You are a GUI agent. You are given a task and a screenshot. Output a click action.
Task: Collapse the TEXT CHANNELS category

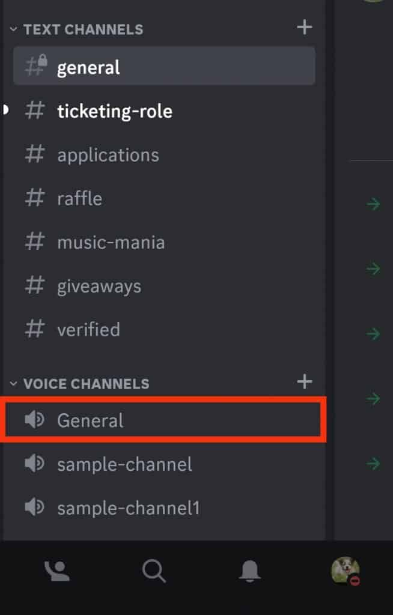[13, 29]
